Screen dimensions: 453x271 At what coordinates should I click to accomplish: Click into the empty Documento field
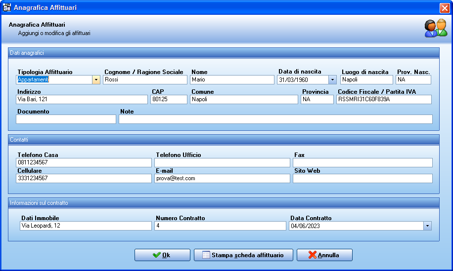(66, 119)
